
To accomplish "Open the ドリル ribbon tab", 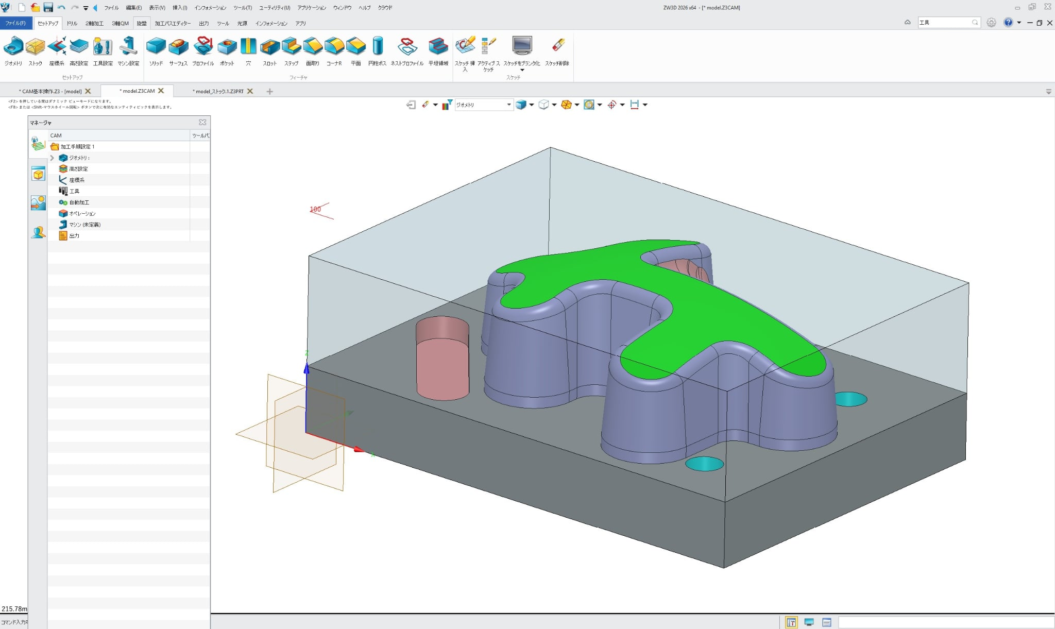I will pos(72,23).
